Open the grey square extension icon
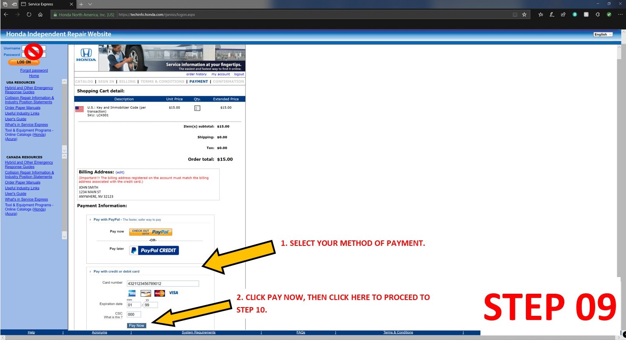 click(x=586, y=15)
